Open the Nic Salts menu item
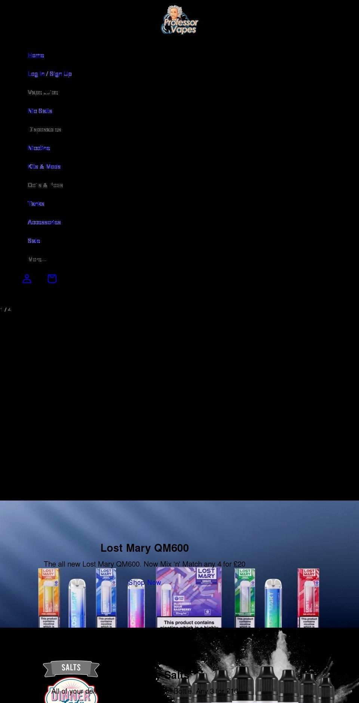Viewport: 359px width, 703px height. 40,111
